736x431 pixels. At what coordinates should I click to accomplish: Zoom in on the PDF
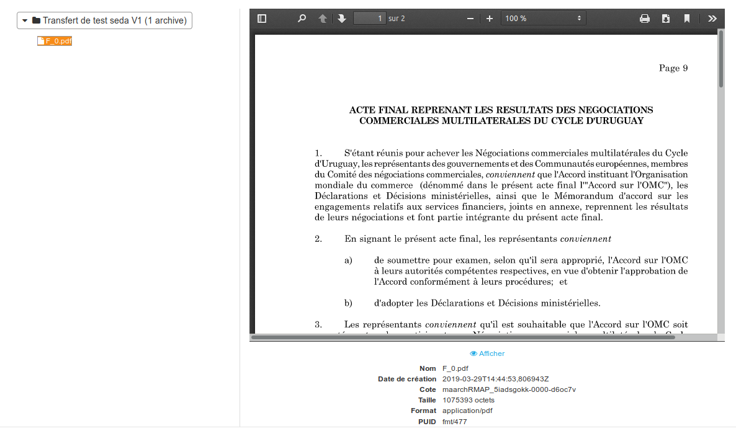click(x=490, y=18)
